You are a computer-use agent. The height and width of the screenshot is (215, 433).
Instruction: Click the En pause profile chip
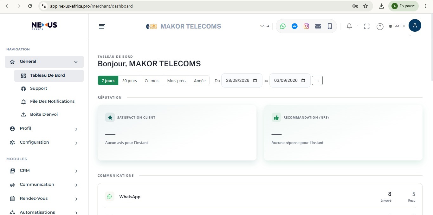pyautogui.click(x=404, y=6)
